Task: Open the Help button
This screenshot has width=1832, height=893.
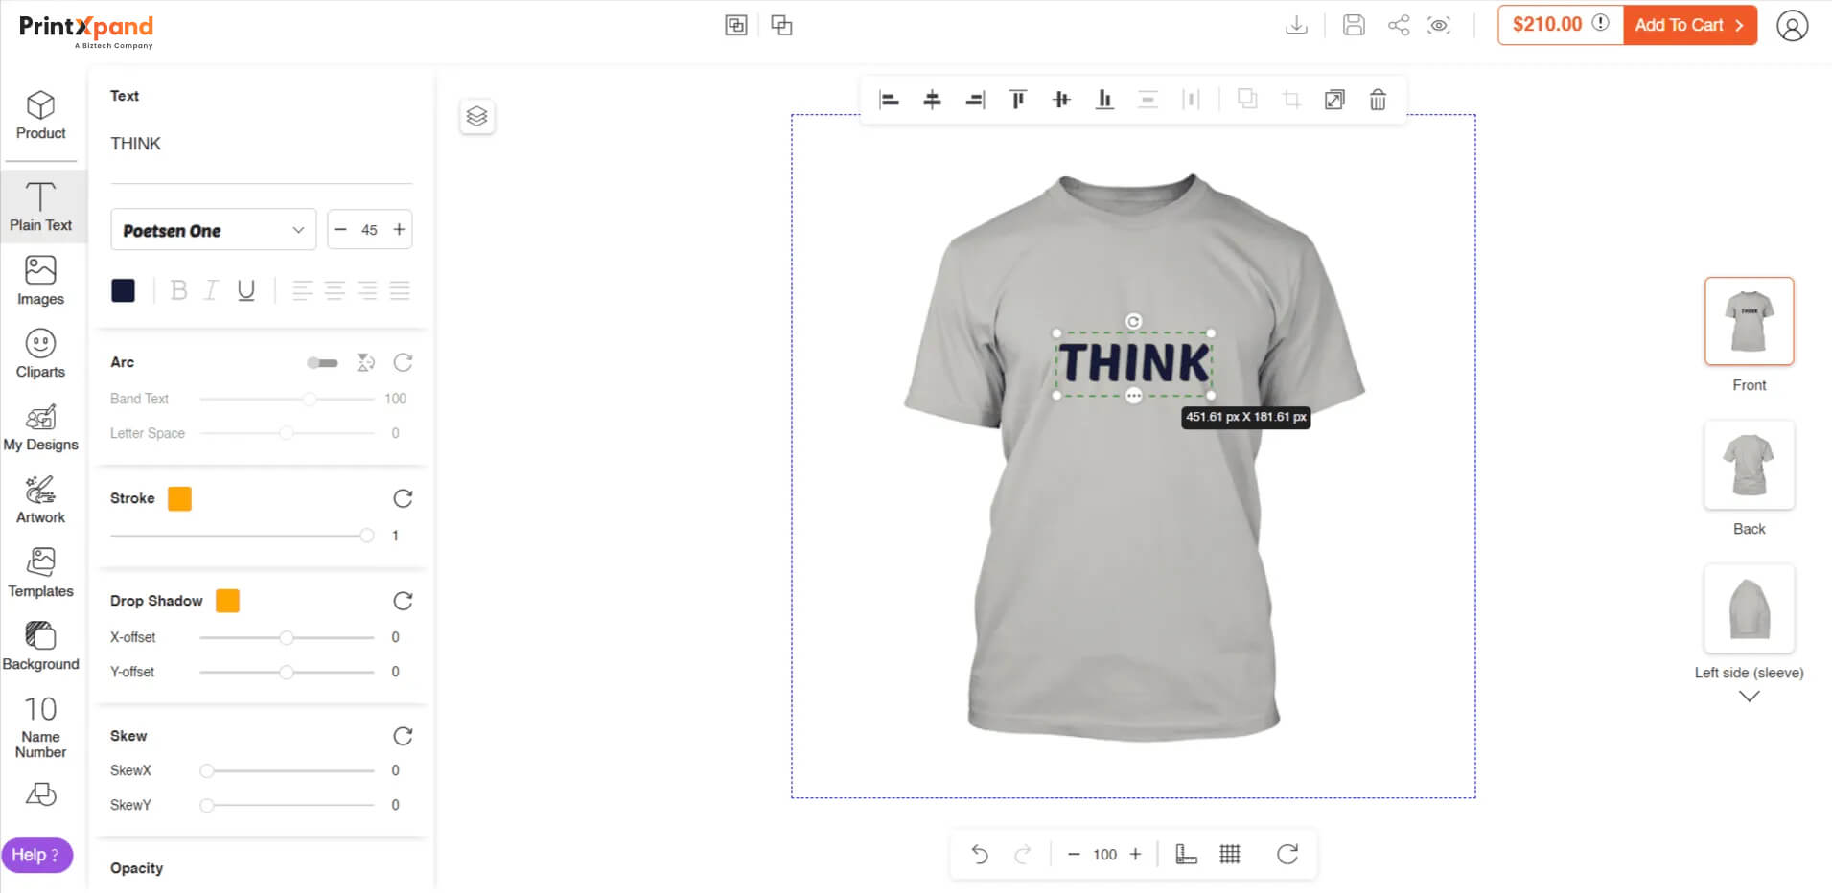Action: click(x=36, y=855)
